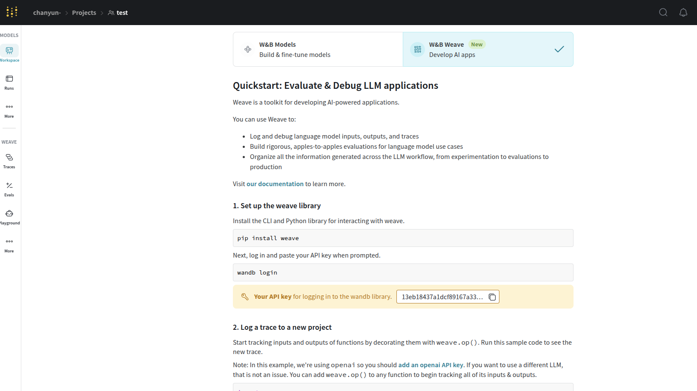Image resolution: width=697 pixels, height=391 pixels.
Task: Click the wandb login code block
Action: [403, 272]
